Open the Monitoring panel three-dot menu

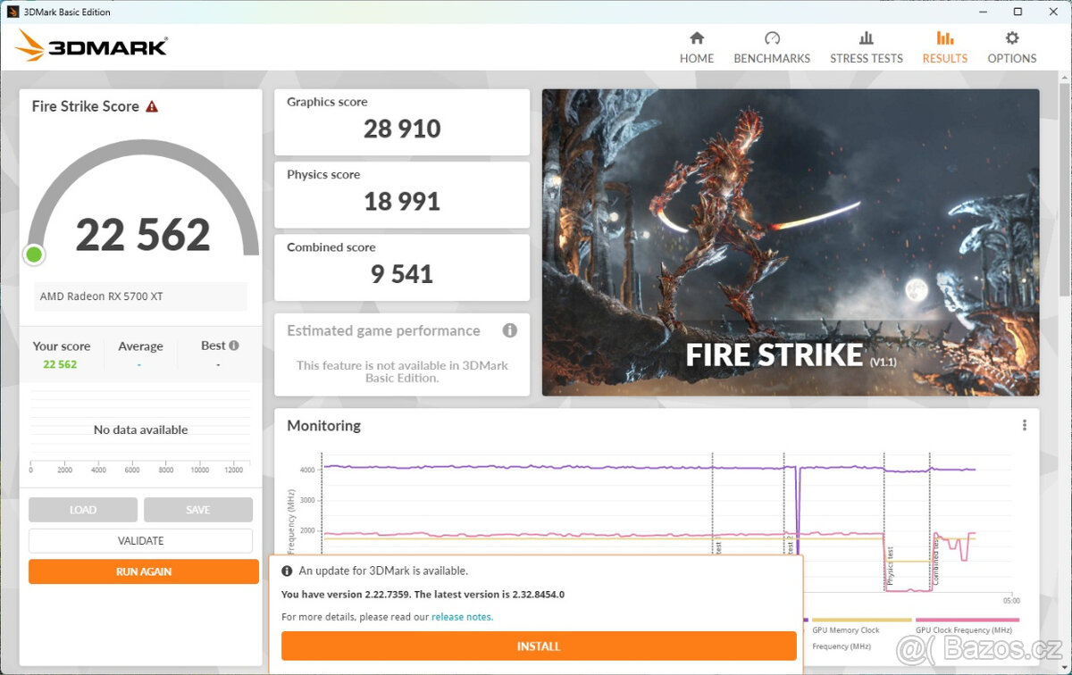(x=1025, y=425)
